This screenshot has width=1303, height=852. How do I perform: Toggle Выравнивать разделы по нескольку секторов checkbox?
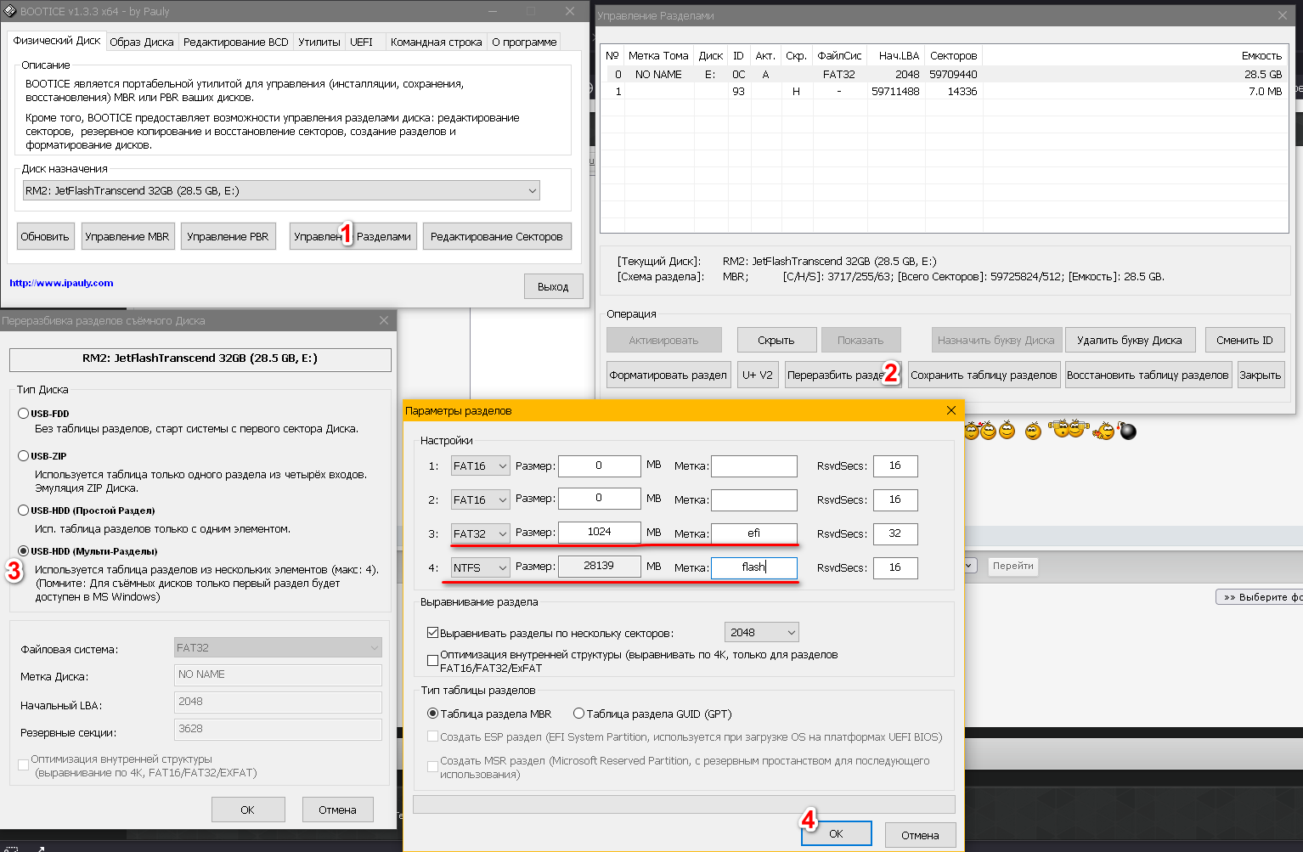pos(433,633)
